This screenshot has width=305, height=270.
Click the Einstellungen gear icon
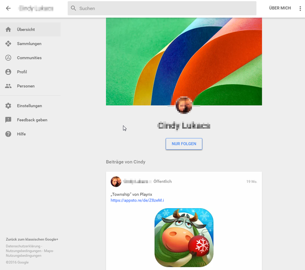point(8,106)
